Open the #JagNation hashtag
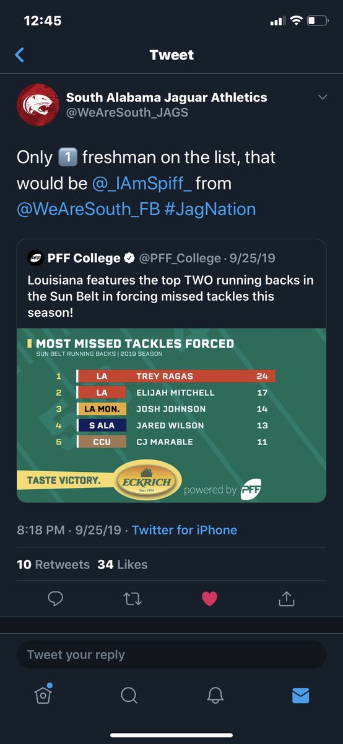Image resolution: width=343 pixels, height=744 pixels. click(211, 209)
